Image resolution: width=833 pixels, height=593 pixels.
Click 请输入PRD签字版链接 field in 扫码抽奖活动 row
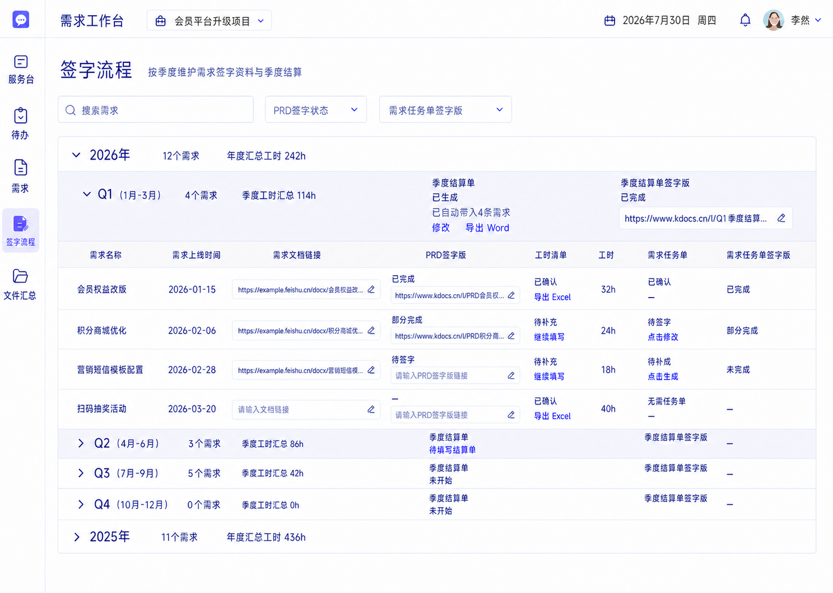pos(455,415)
